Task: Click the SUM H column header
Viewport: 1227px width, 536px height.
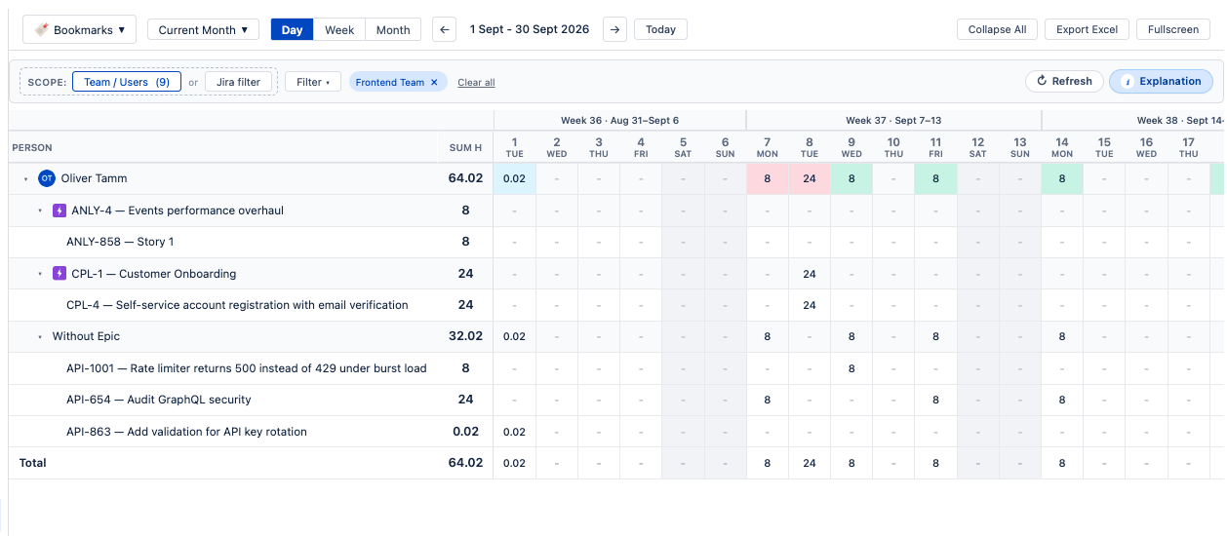Action: coord(465,148)
